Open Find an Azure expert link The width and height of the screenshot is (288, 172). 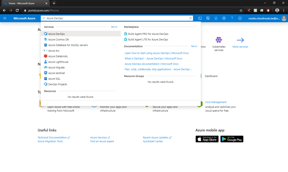[102, 141]
